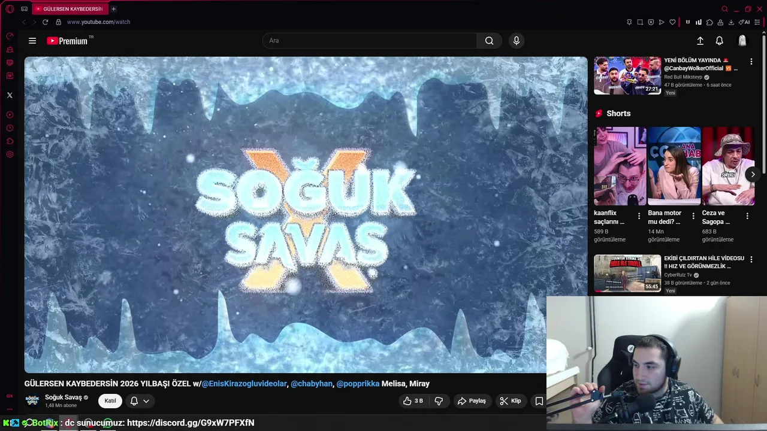Open options for 'Bana motor mu dedi?' short

tap(693, 216)
